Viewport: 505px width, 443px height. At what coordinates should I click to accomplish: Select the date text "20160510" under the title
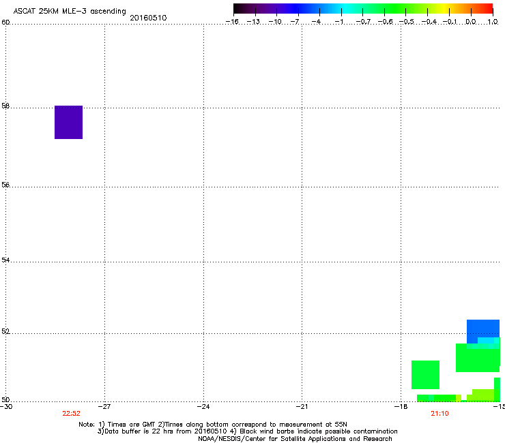[x=148, y=18]
